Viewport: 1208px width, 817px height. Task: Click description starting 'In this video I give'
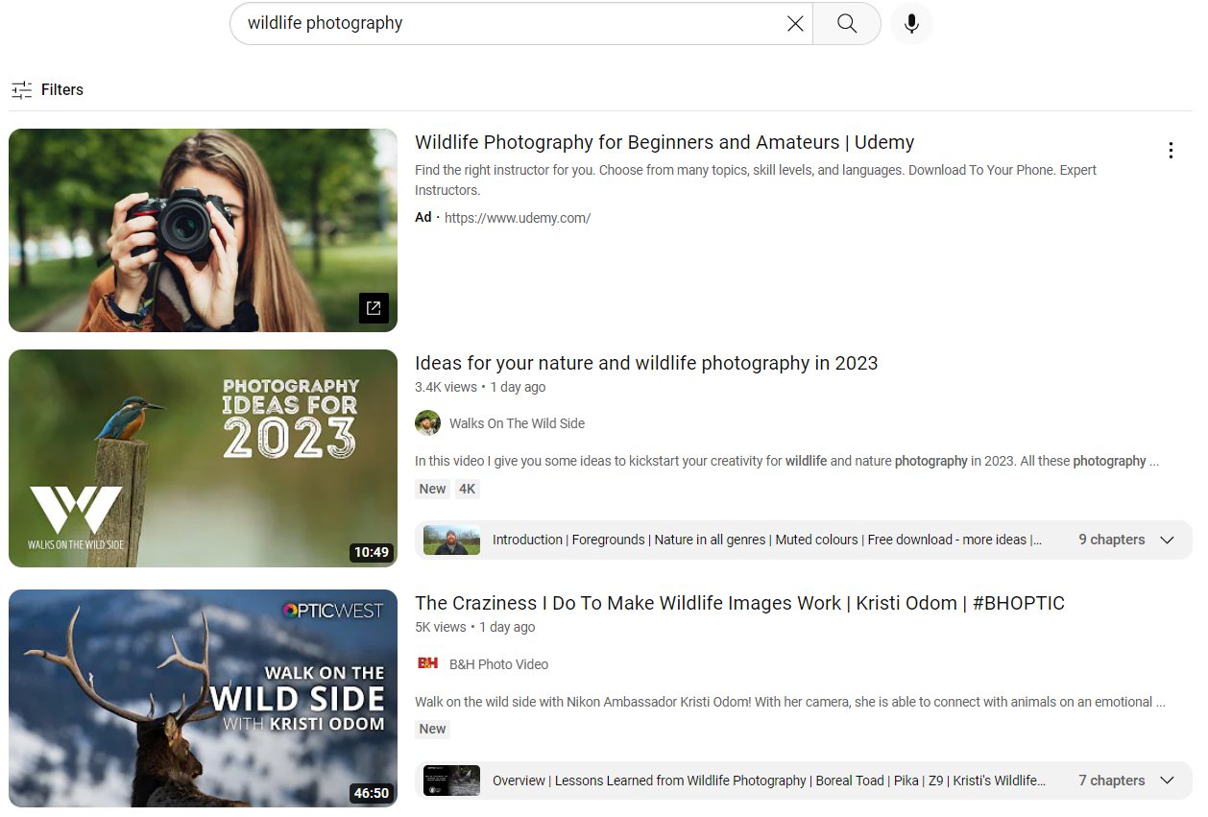[x=786, y=461]
